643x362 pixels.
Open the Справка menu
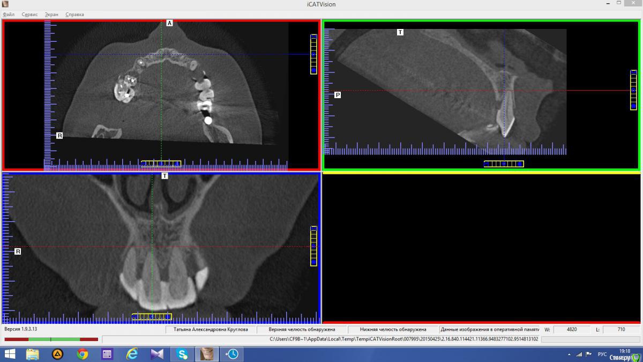coord(74,14)
